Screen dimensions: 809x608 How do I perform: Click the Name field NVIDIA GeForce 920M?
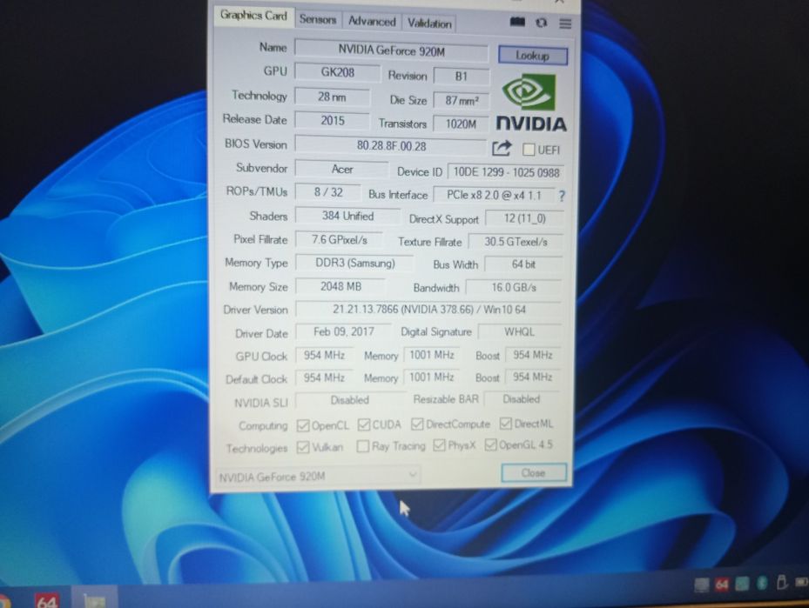(391, 50)
